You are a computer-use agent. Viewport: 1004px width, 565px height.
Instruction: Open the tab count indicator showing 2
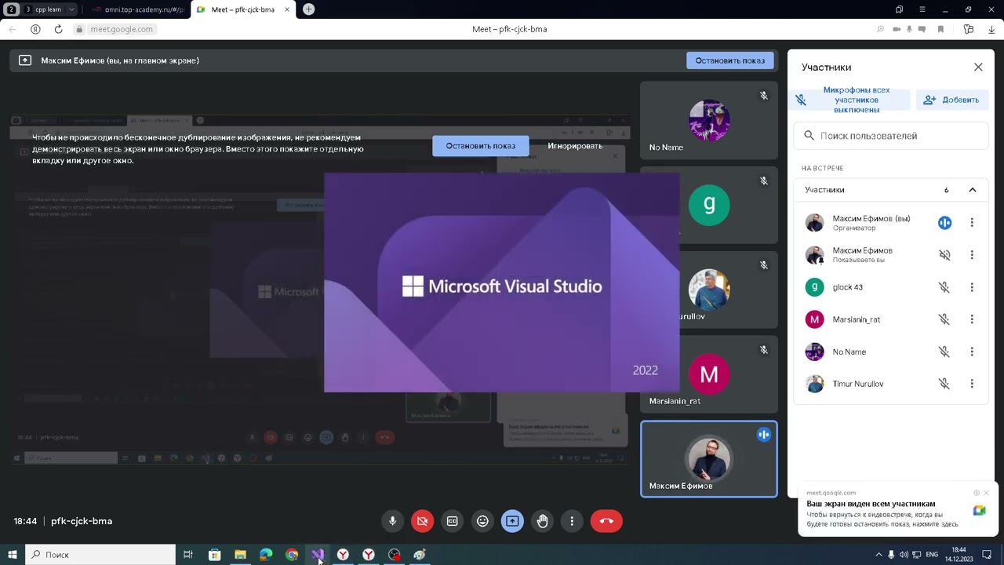pos(12,9)
